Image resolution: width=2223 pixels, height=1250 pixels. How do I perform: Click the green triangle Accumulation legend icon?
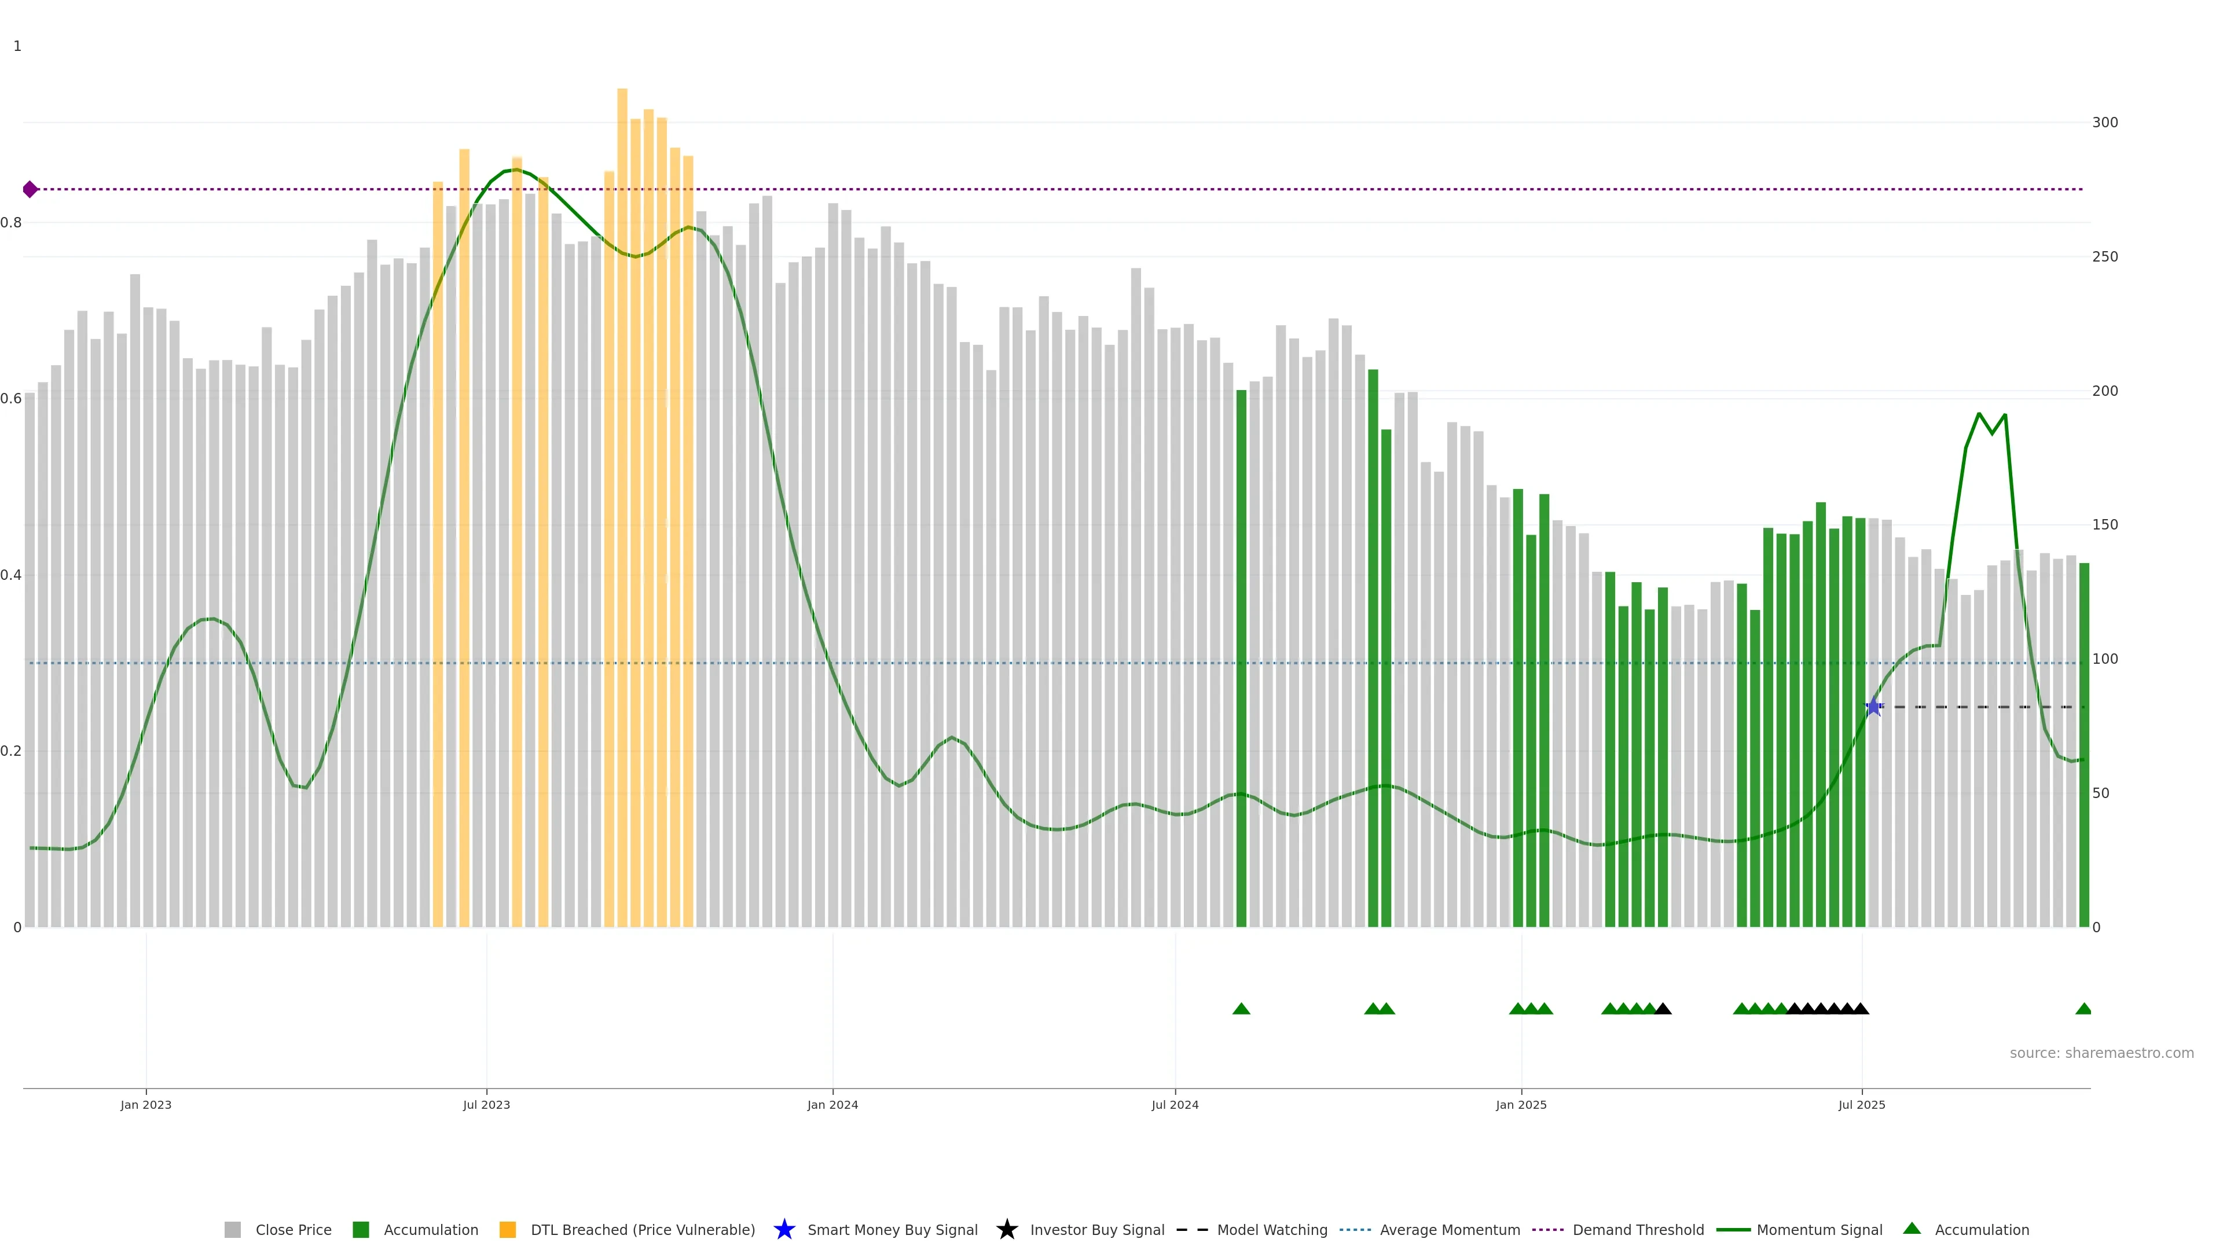(1912, 1229)
